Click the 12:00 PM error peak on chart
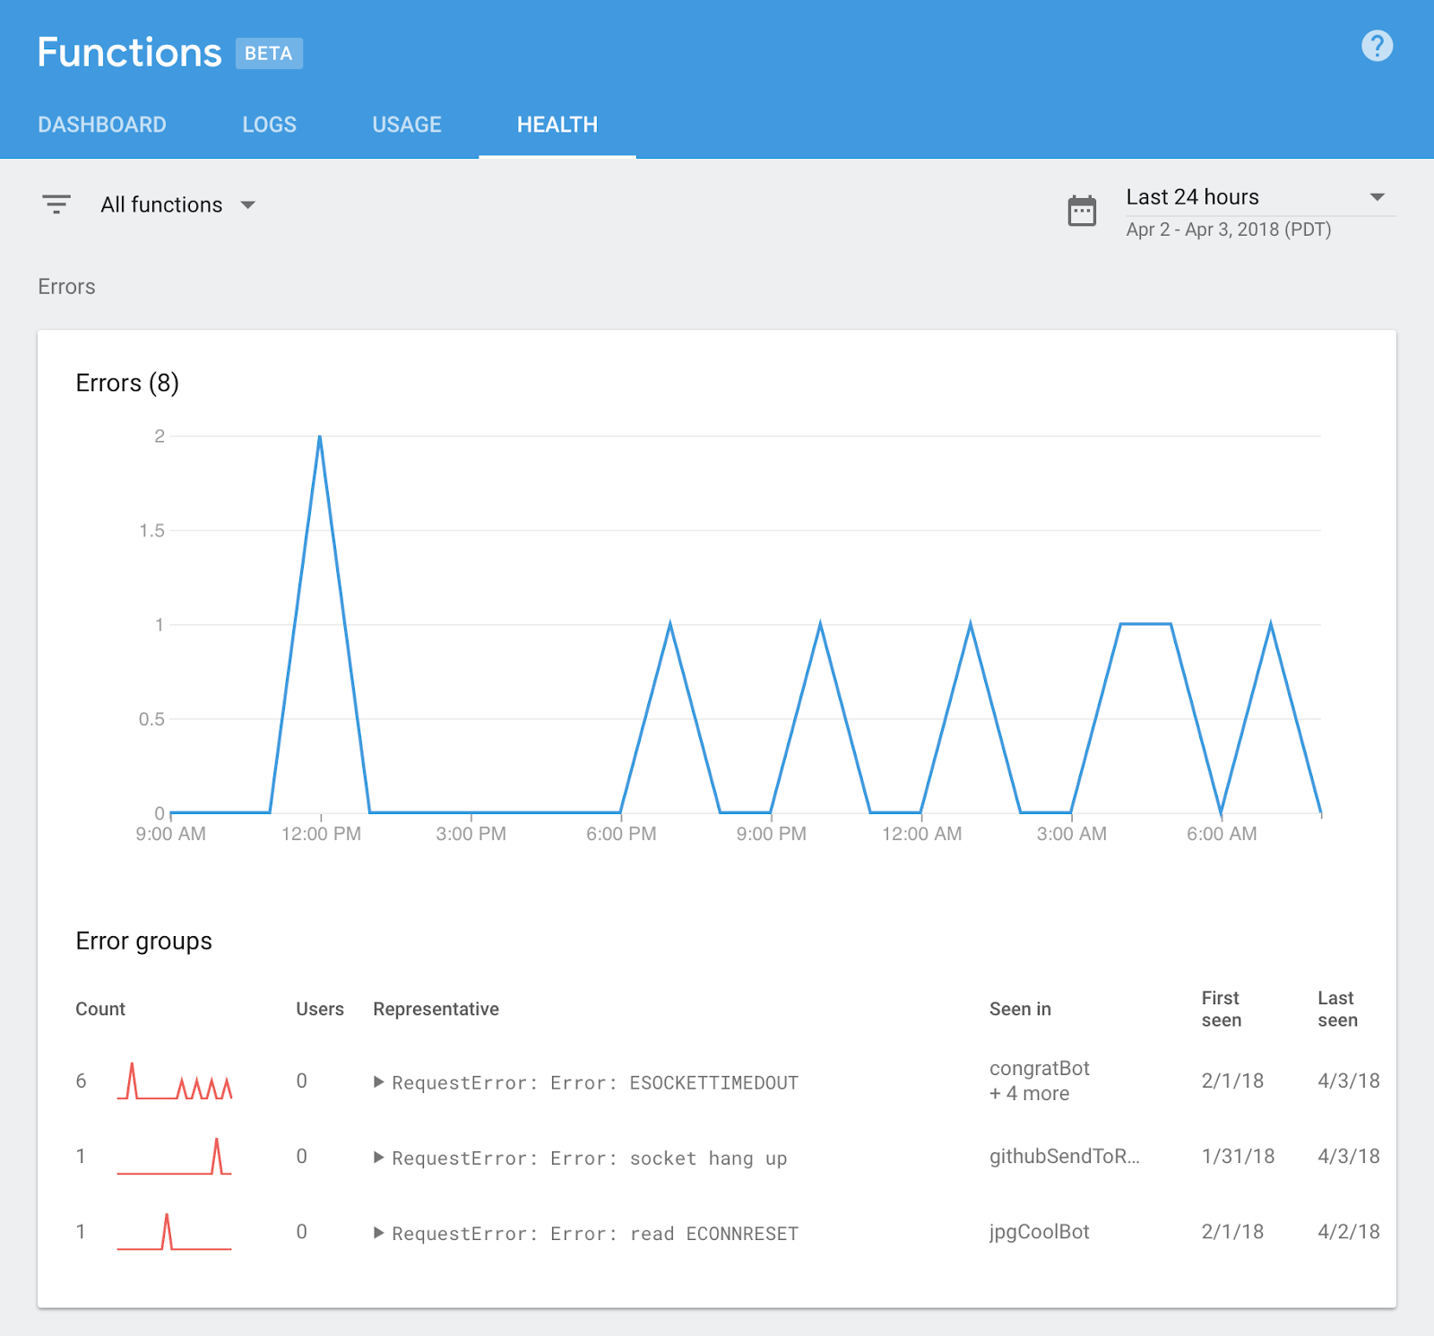The image size is (1434, 1336). 320,438
